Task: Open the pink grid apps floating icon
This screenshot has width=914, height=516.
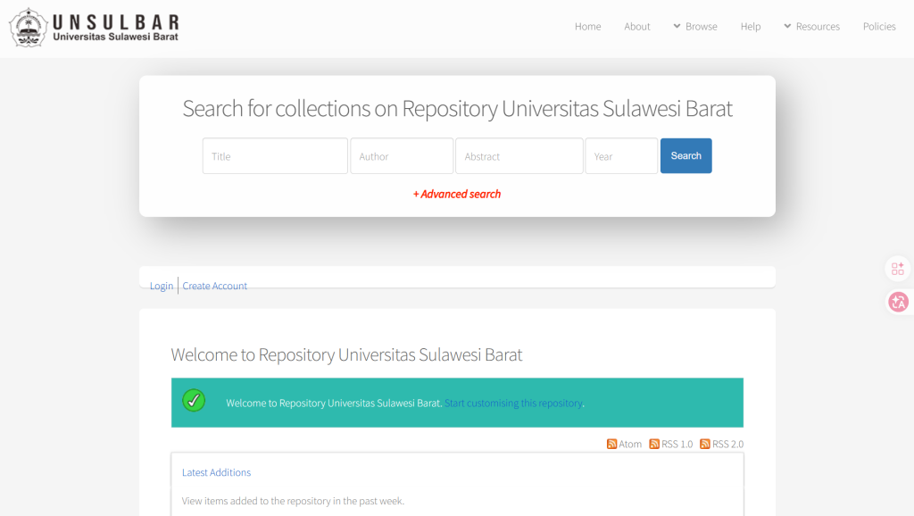Action: 898,269
